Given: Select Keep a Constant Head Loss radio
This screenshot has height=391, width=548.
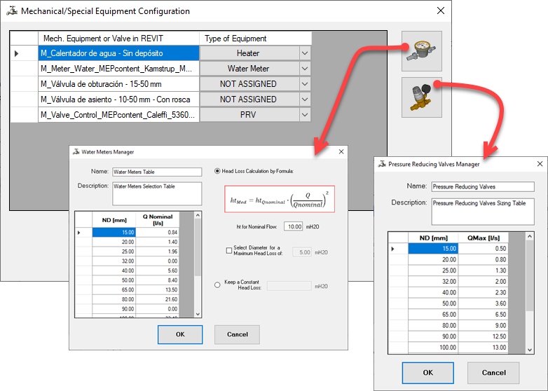Looking at the screenshot, I should tap(217, 284).
